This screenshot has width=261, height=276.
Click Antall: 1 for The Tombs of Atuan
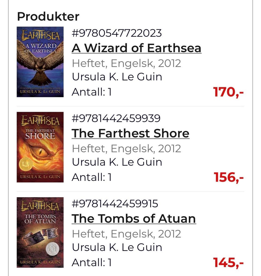[x=92, y=262]
